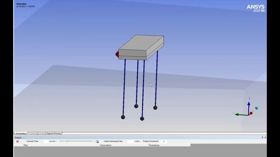Open the Graph tab
Image resolution: width=280 pixels, height=157 pixels.
pyautogui.click(x=42, y=133)
